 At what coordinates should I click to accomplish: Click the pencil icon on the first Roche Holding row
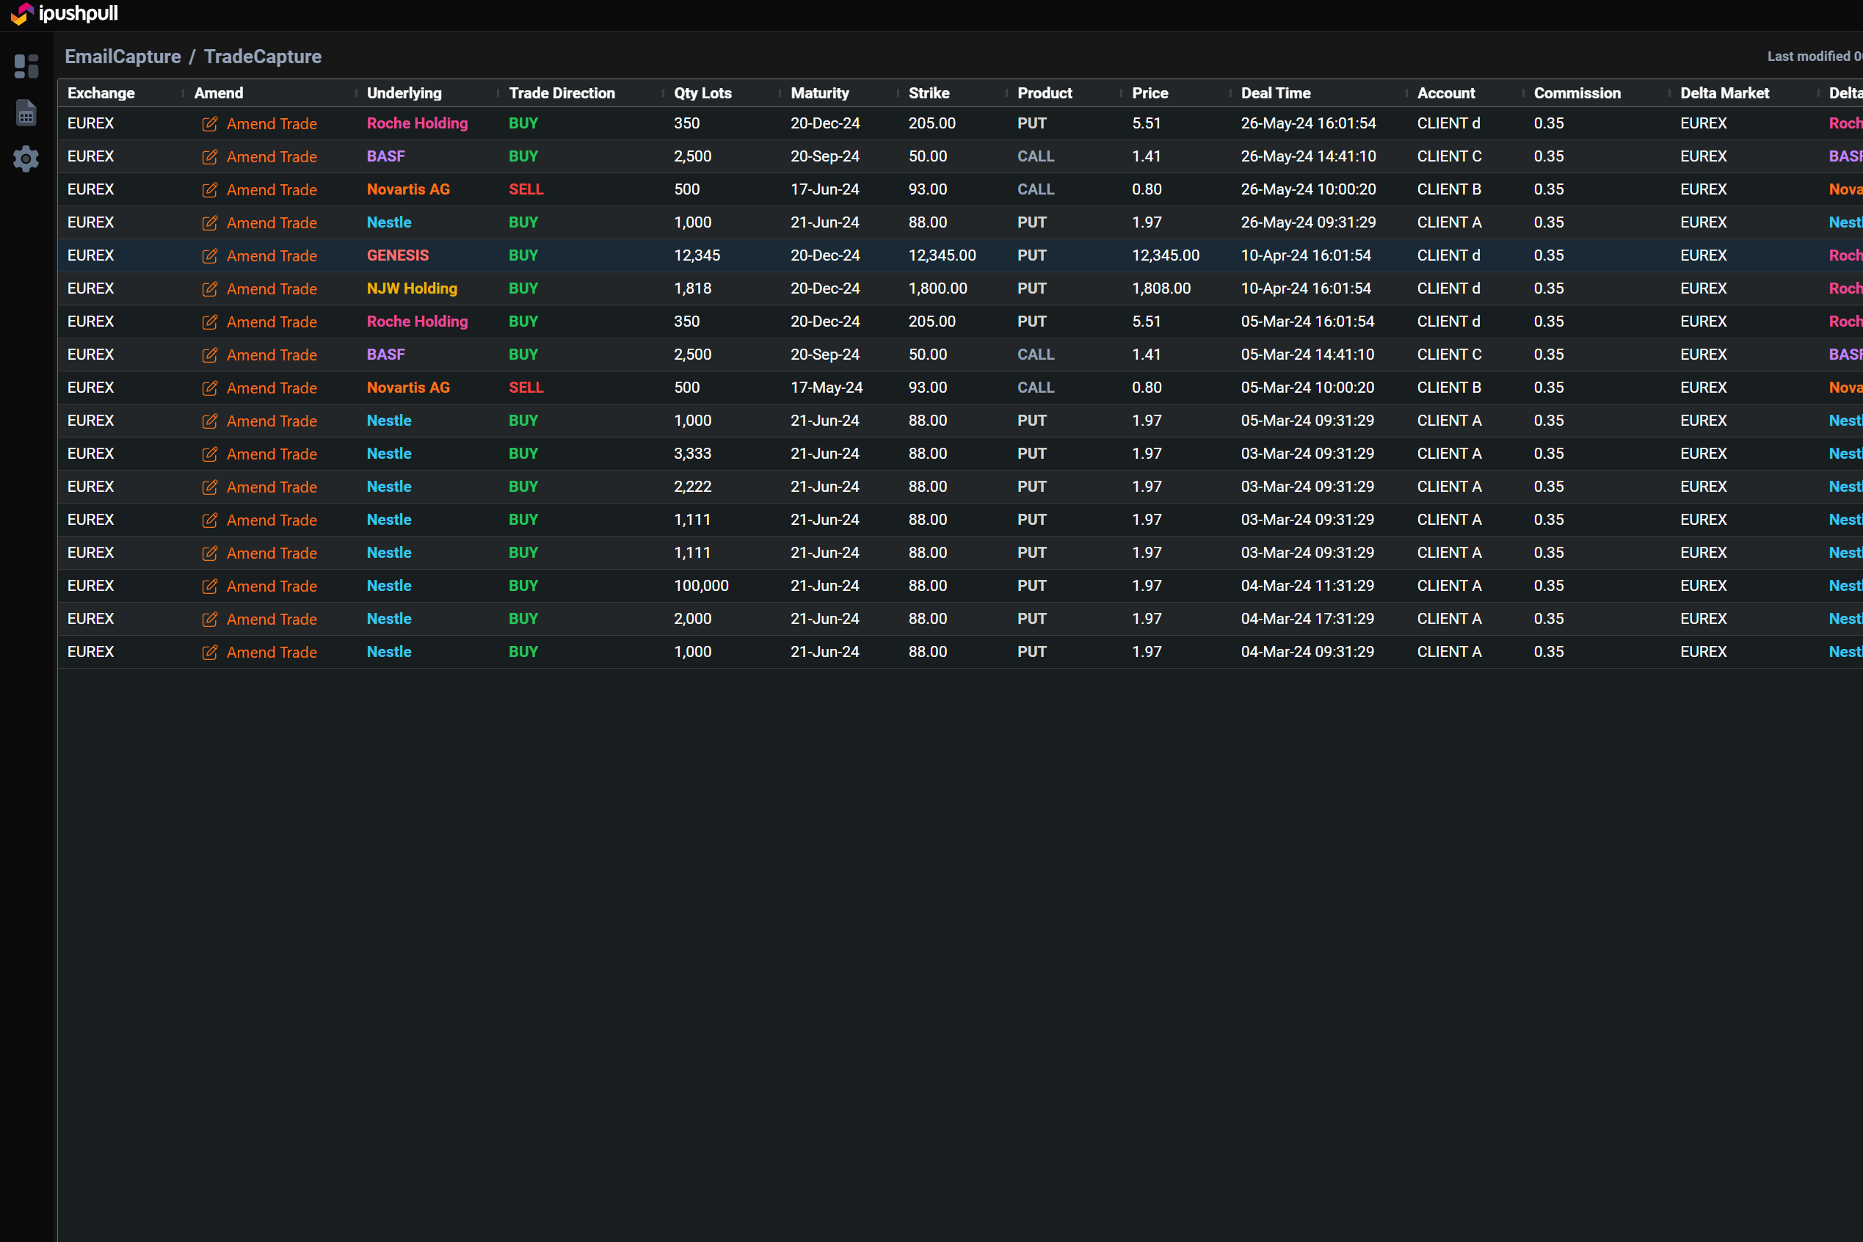click(x=210, y=123)
